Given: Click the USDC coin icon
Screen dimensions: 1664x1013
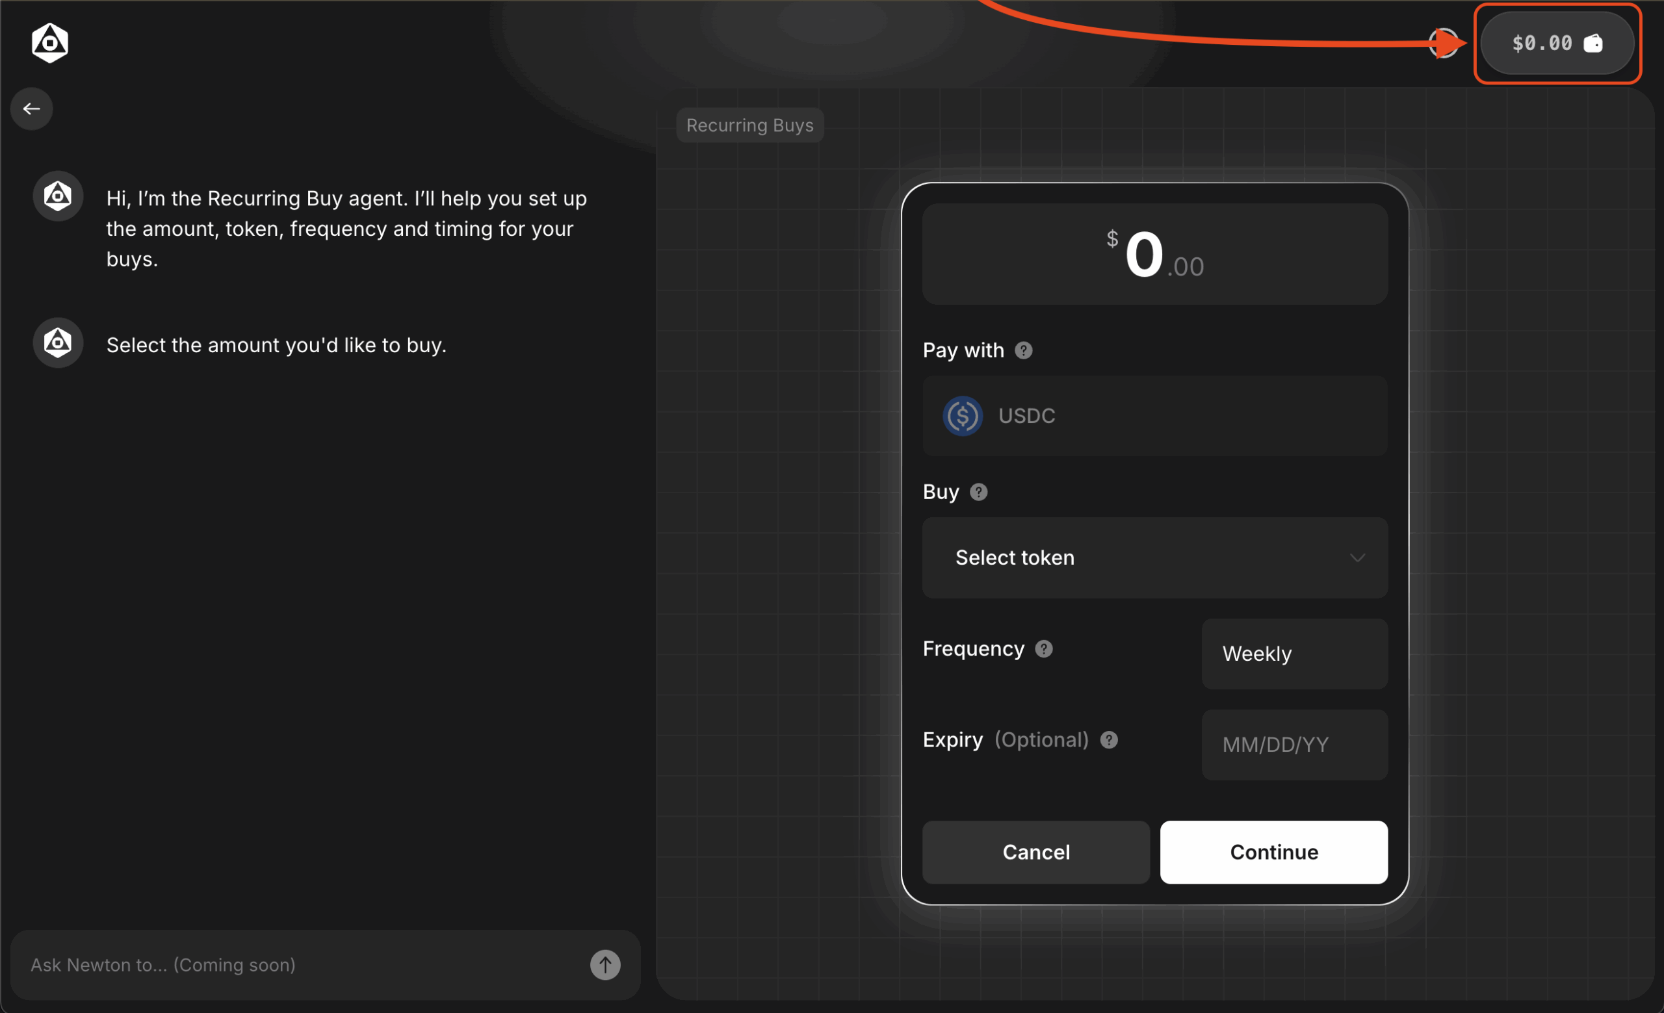Looking at the screenshot, I should 963,416.
